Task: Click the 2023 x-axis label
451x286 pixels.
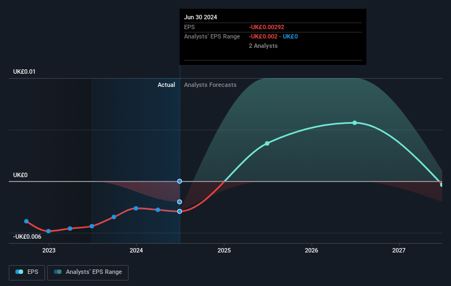Action: pos(49,251)
